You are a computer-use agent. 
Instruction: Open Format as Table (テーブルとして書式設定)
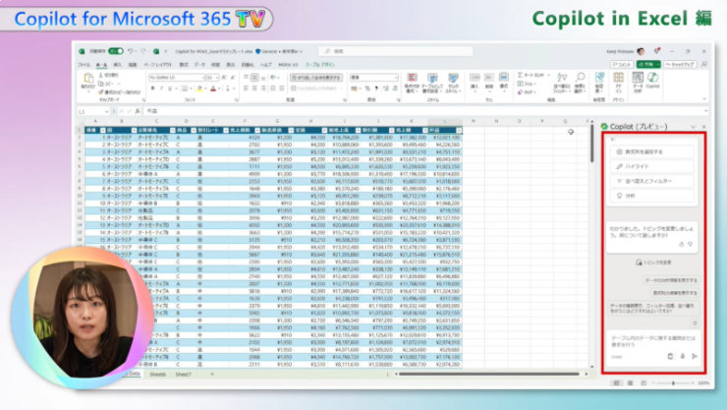(432, 83)
